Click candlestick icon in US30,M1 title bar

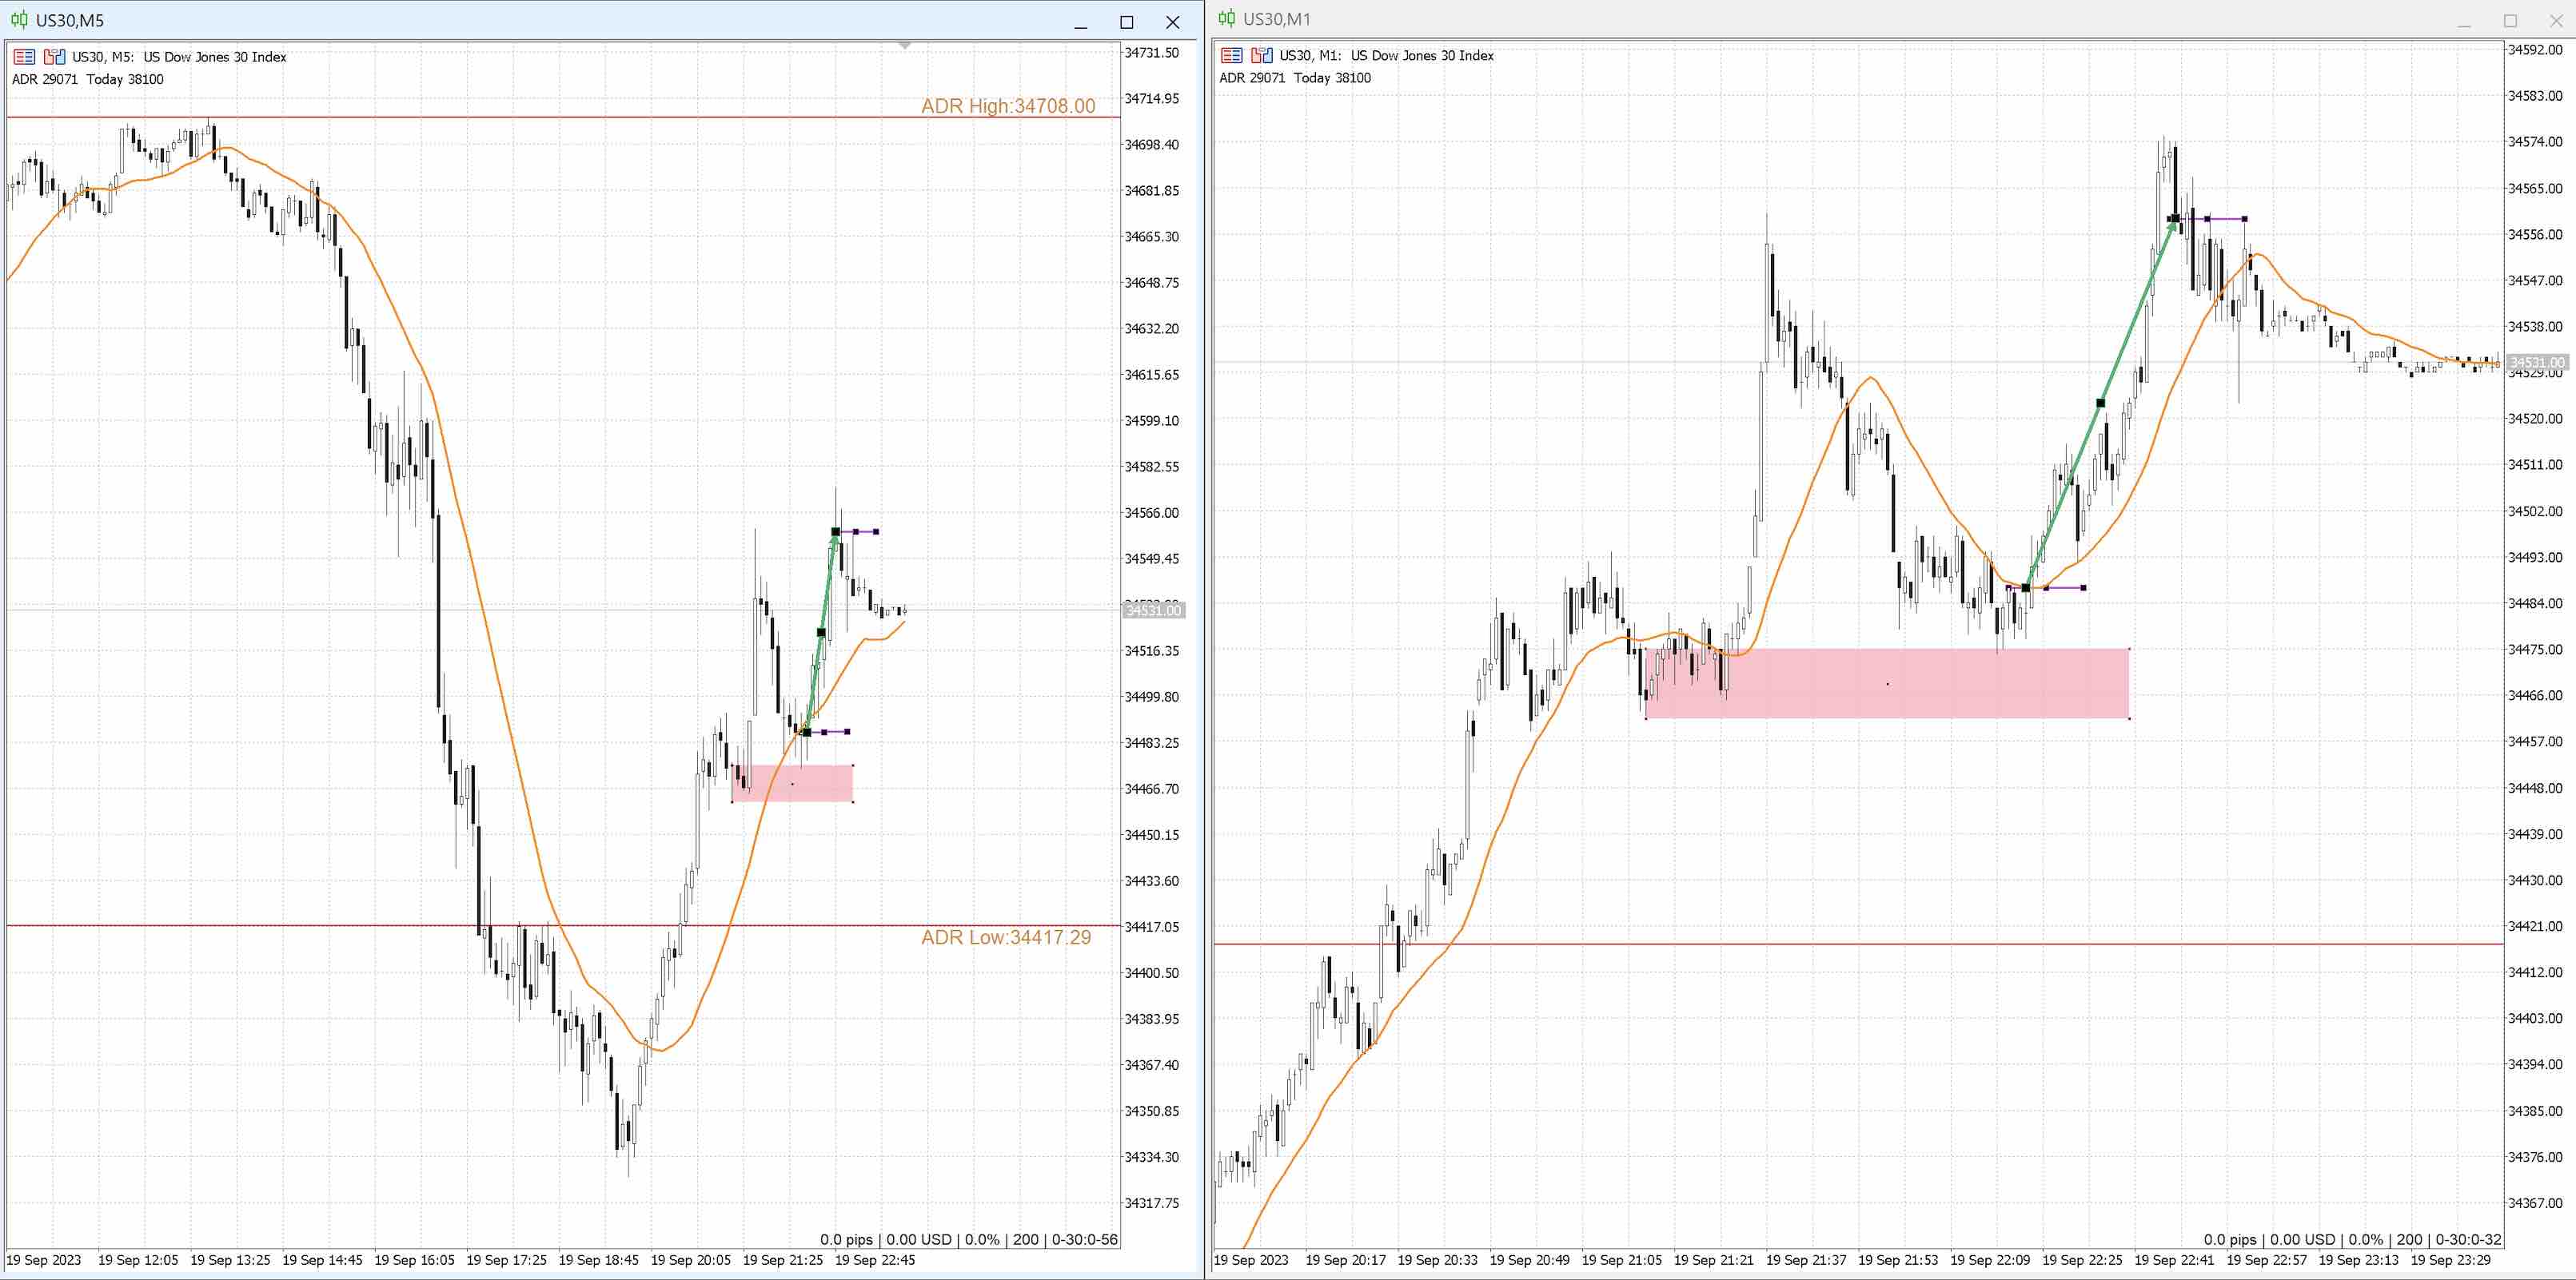(x=1226, y=19)
